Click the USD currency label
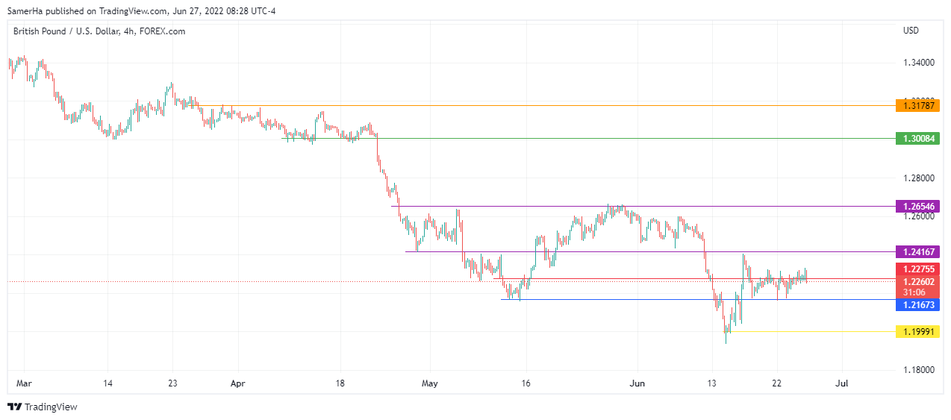 coord(911,31)
